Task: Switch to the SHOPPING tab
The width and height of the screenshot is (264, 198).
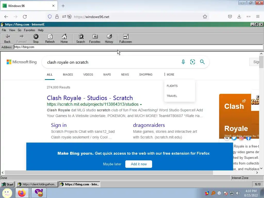Action: point(146,75)
